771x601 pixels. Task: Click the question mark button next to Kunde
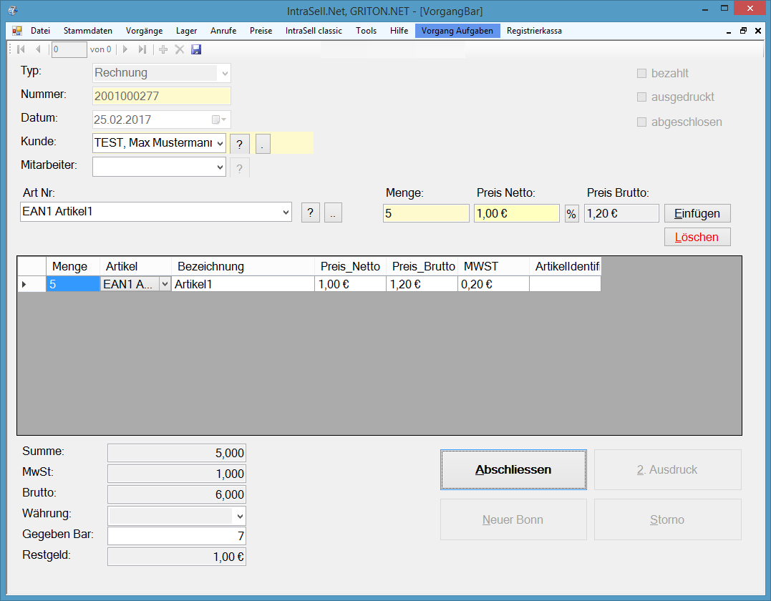[240, 144]
